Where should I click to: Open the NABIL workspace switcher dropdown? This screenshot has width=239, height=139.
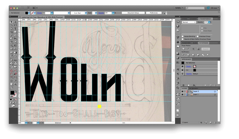179,8
